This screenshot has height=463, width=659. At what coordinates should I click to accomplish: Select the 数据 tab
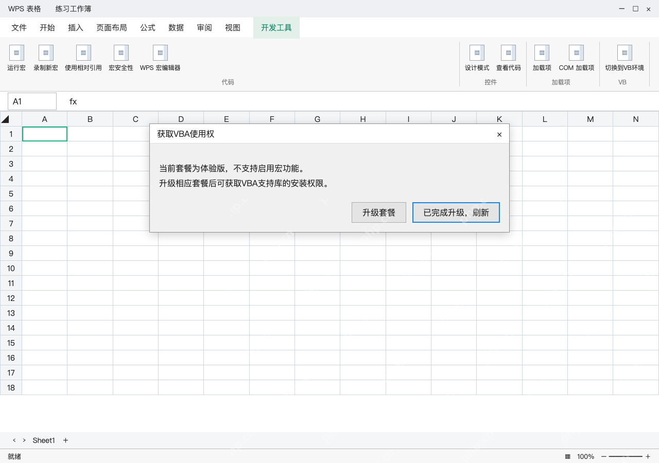[x=176, y=28]
